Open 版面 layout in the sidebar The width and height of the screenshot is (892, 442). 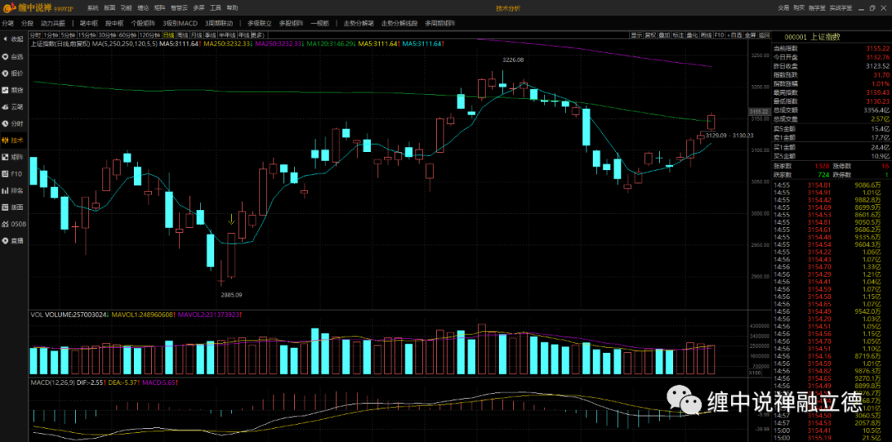[x=13, y=207]
